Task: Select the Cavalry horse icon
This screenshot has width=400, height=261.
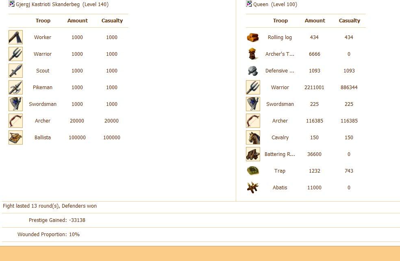Action: pyautogui.click(x=253, y=137)
